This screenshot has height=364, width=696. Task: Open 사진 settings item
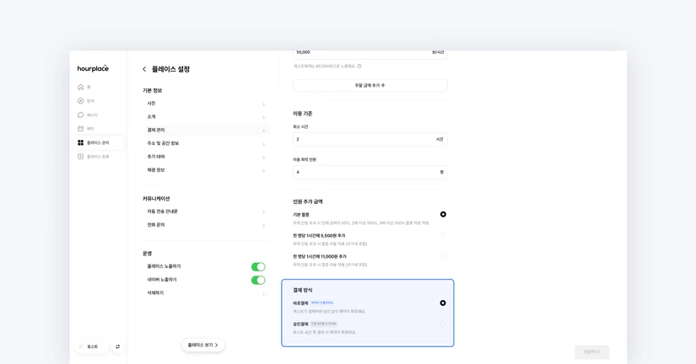(x=206, y=104)
